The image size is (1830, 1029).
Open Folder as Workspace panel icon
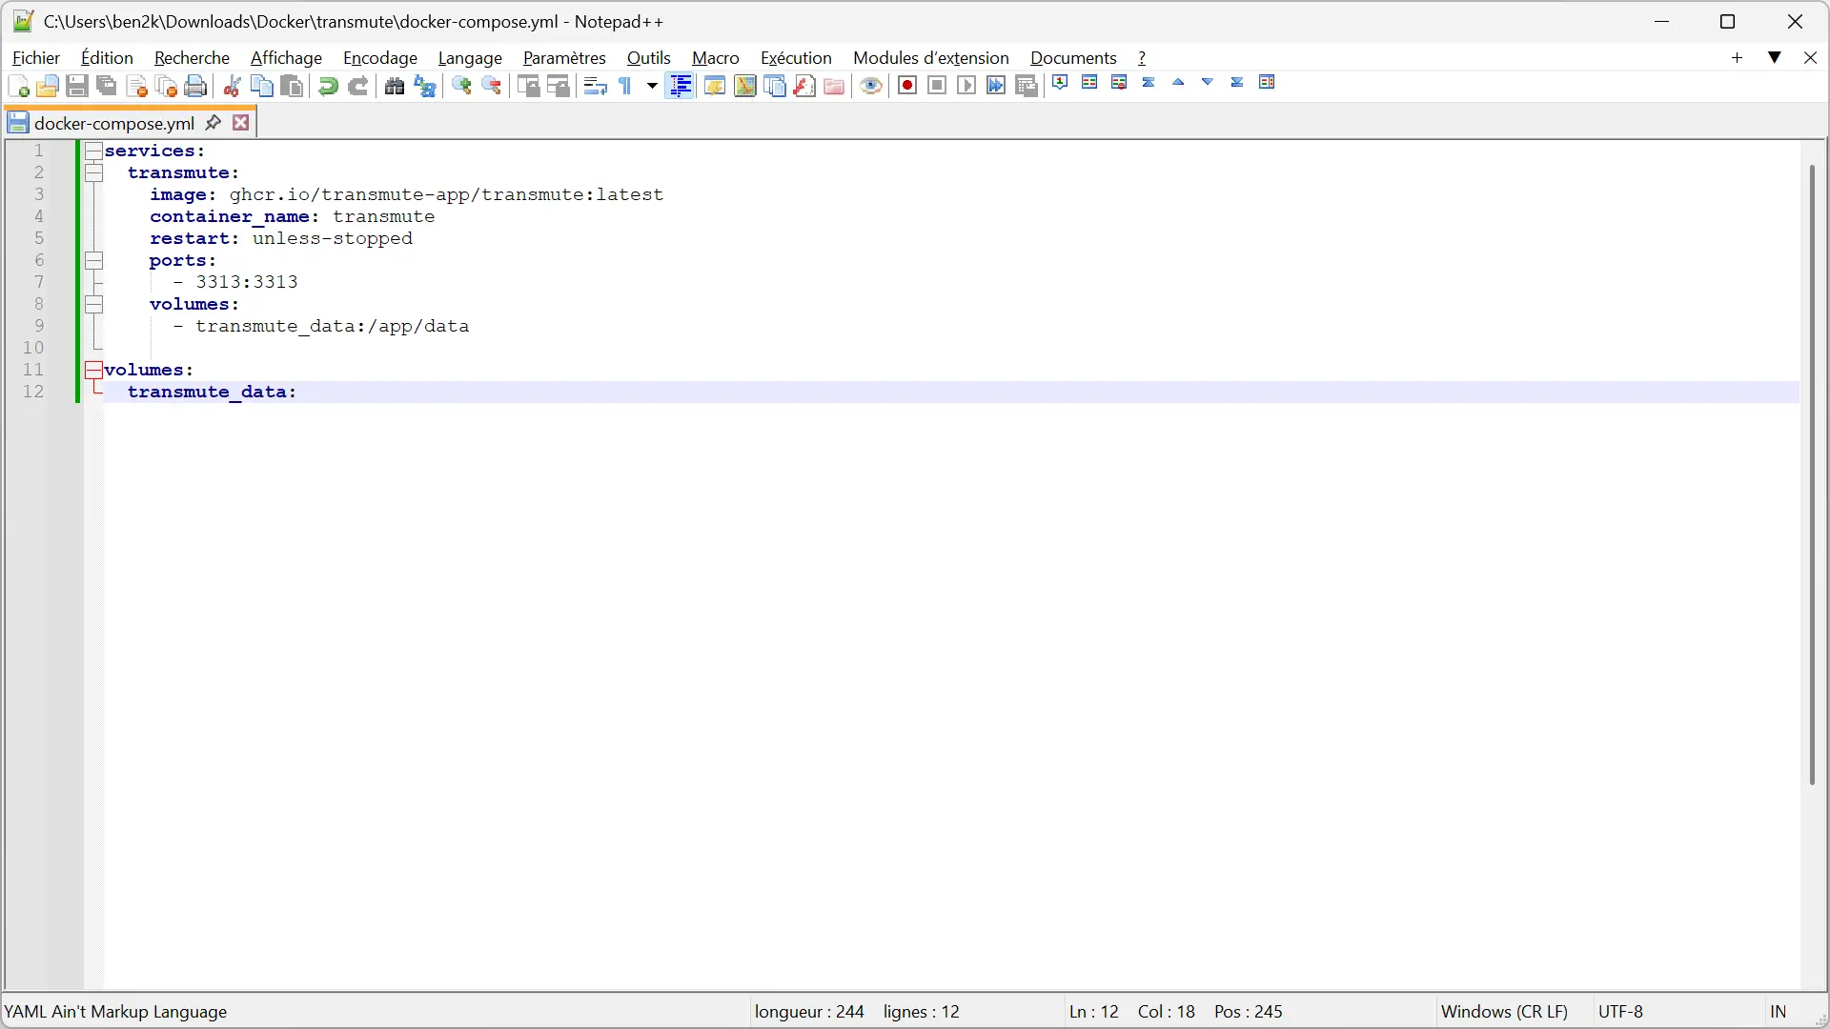(834, 87)
